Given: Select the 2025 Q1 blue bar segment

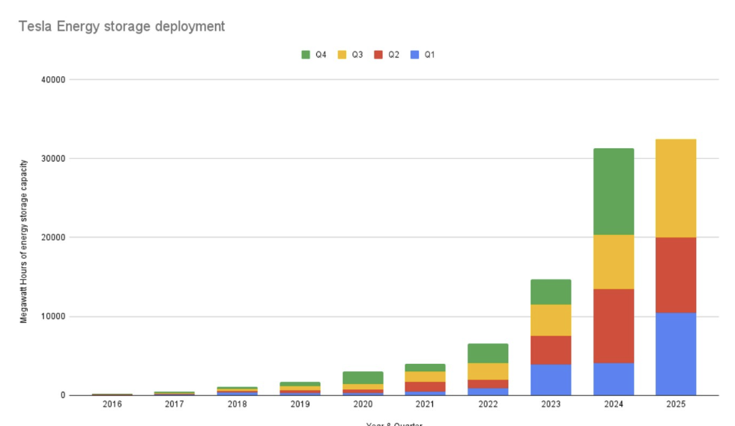Looking at the screenshot, I should coord(675,353).
